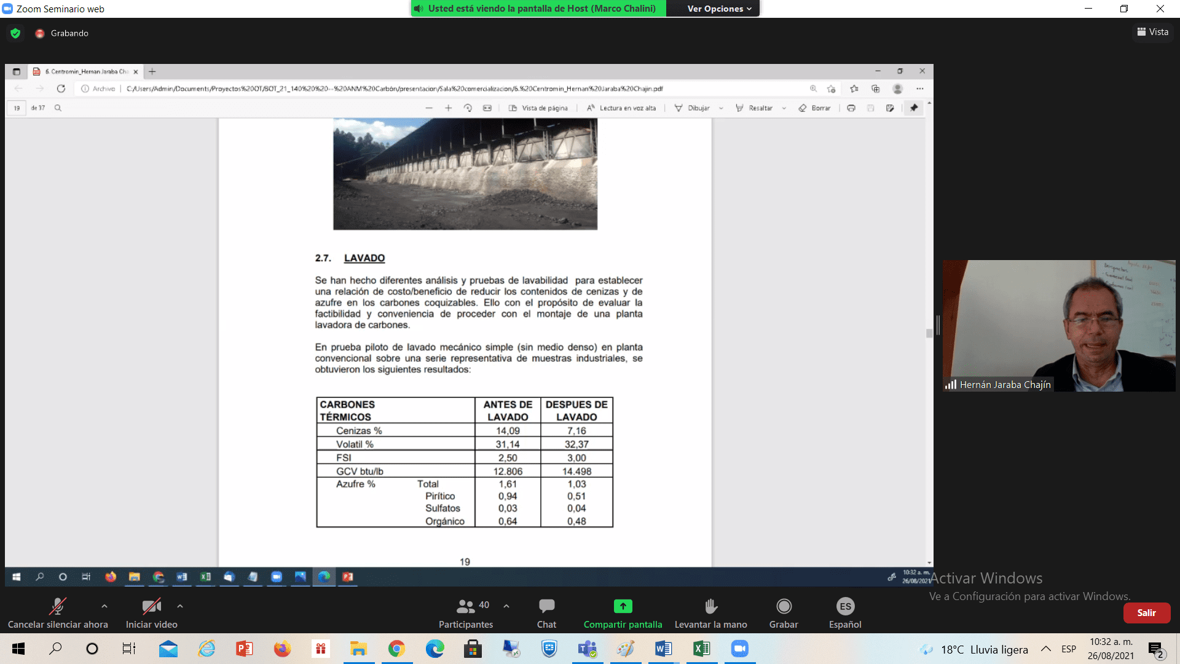Open the taskbar clock showing 10:32 a. m.
1180x664 pixels.
click(1111, 649)
